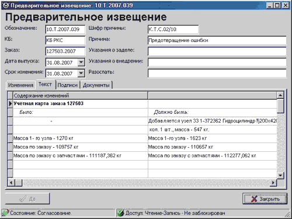Select the Текст tab
The image size is (292, 219).
click(45, 85)
